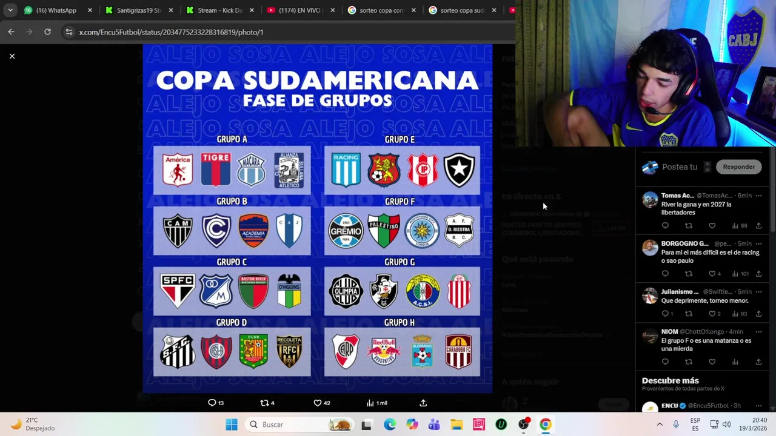
Task: Reply to Julianismo comment
Action: tap(667, 314)
